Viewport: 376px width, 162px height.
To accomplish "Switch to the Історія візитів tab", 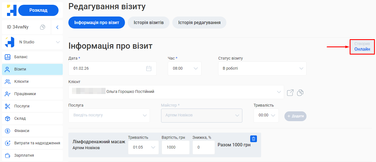I will click(149, 22).
